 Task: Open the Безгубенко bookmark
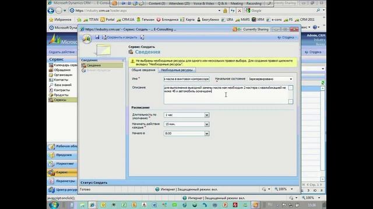[208, 20]
